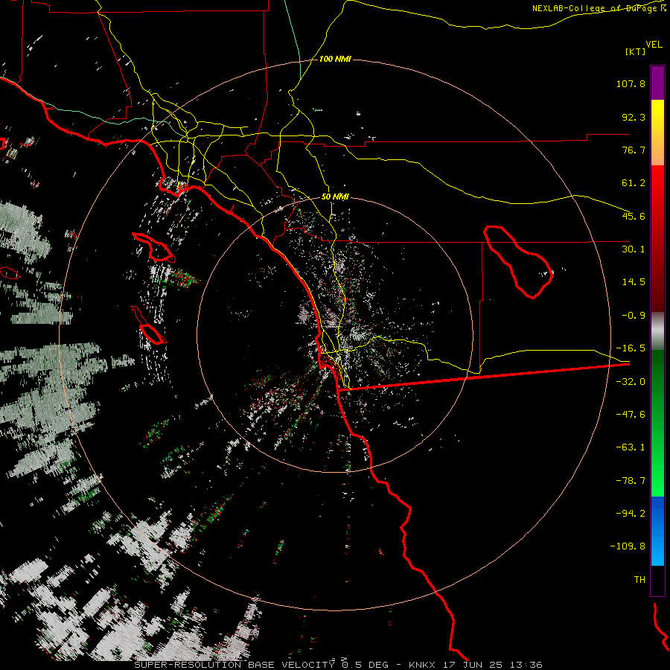670x670 pixels.
Task: Click the 30.1 velocity scale value
Action: 634,249
